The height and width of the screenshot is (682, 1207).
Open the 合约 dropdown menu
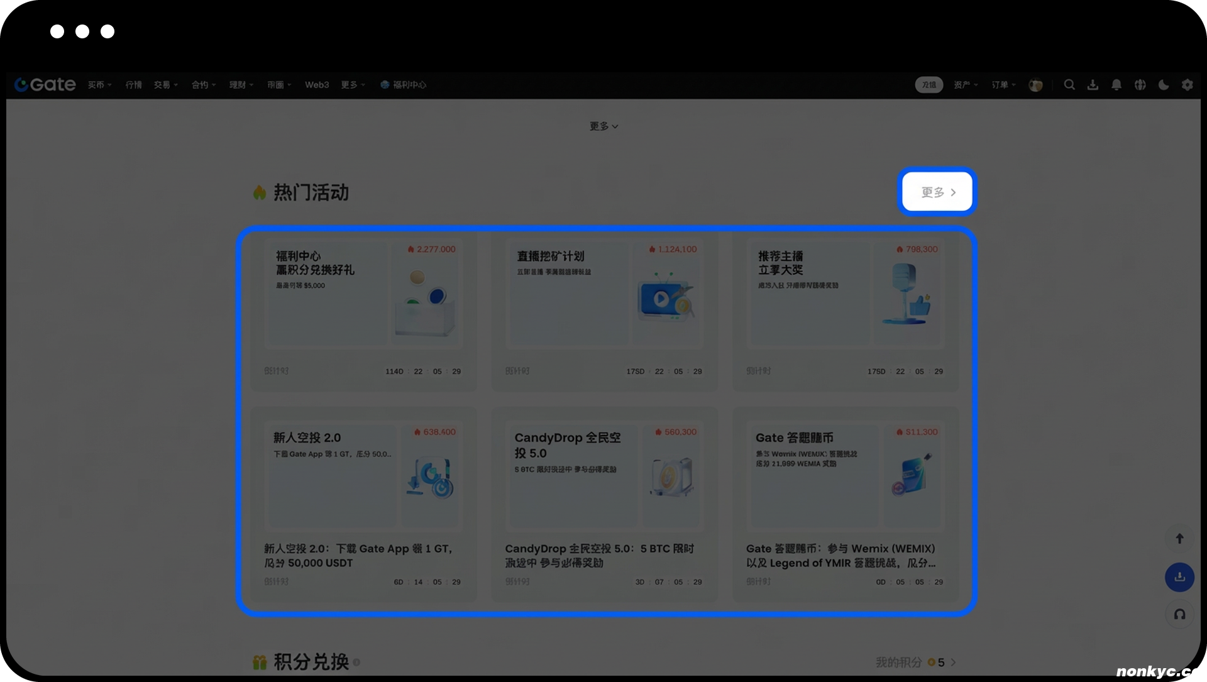click(204, 85)
